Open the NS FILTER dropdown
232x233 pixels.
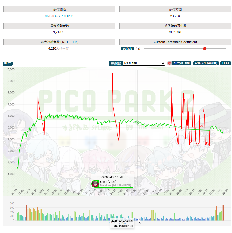(144, 63)
